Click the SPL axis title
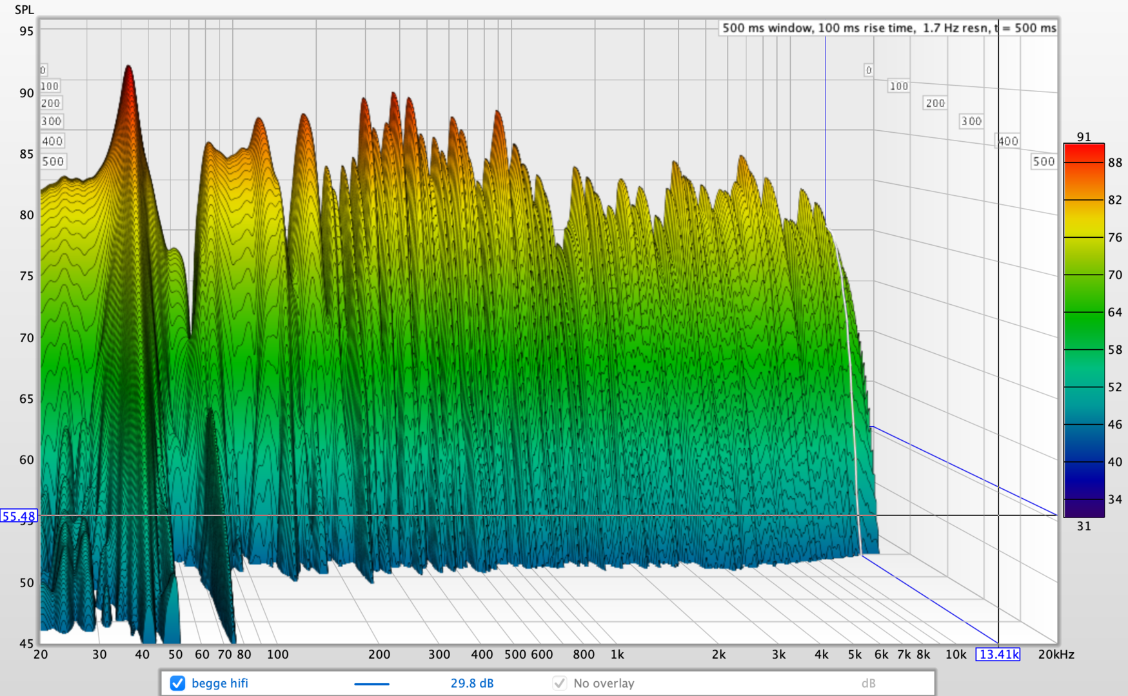 pyautogui.click(x=24, y=10)
